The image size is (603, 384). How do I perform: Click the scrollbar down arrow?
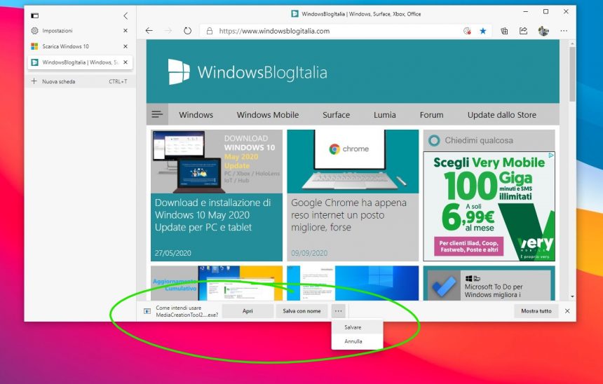tap(572, 296)
